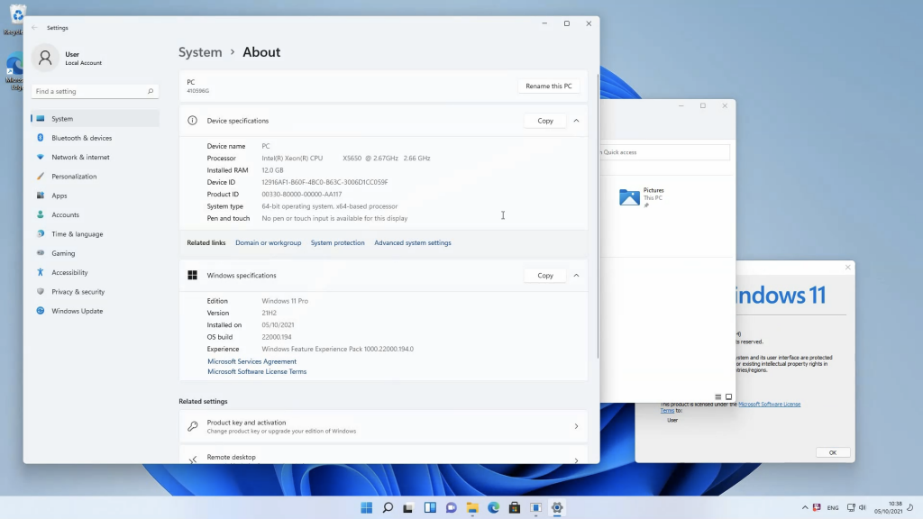The width and height of the screenshot is (923, 519).
Task: Select Apps in the sidebar
Action: [95, 196]
